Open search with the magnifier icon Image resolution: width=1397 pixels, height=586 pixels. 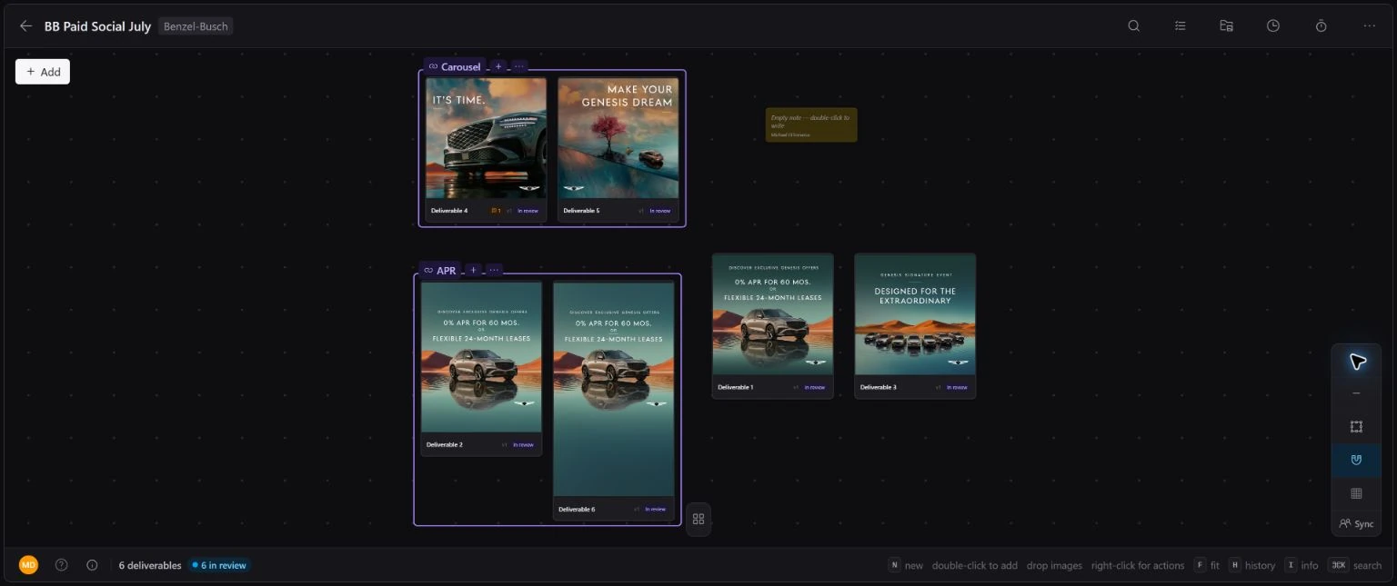[1134, 26]
